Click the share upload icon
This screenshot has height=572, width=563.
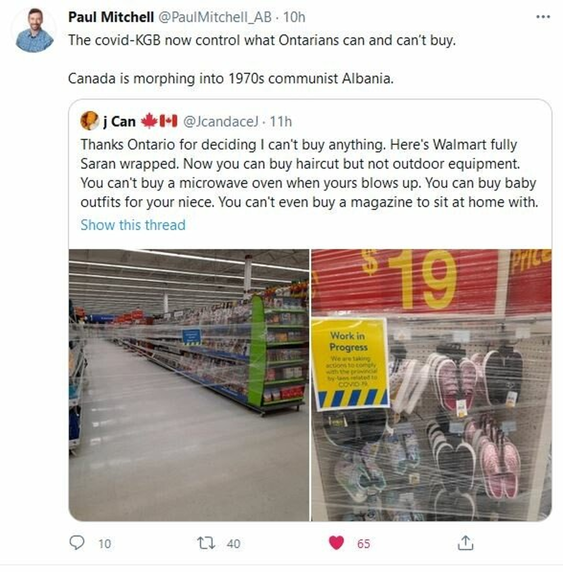click(465, 542)
